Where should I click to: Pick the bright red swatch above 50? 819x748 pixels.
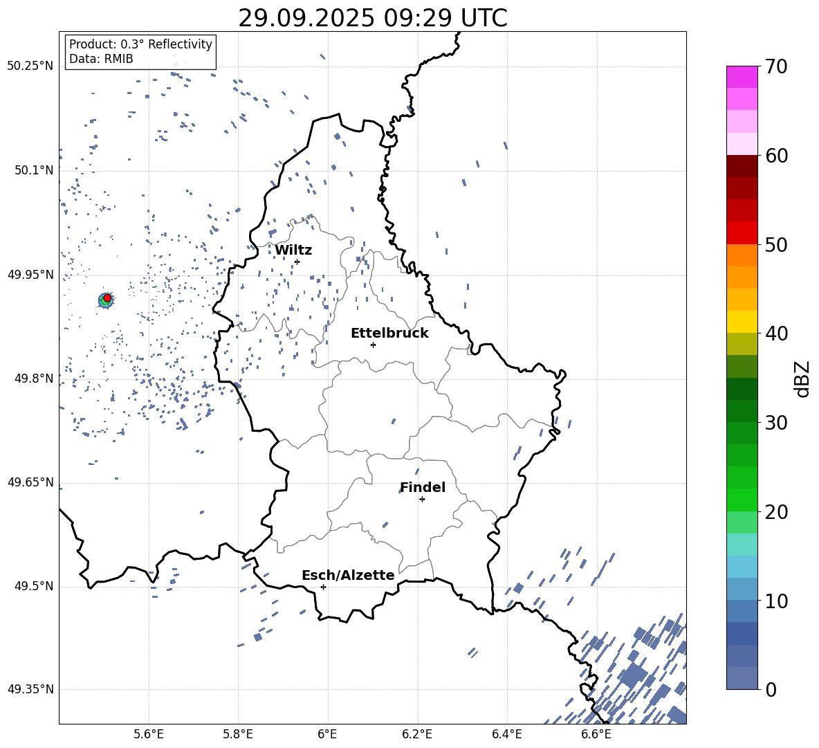pos(742,233)
